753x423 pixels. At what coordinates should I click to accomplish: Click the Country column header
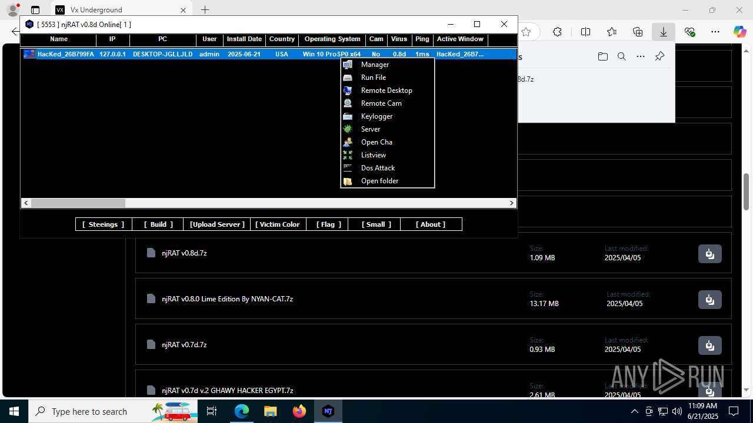(282, 39)
